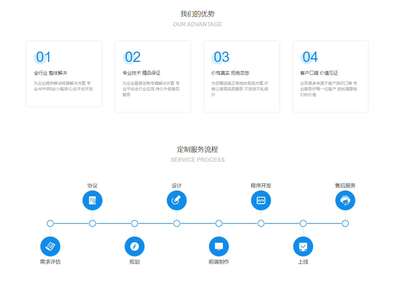
Task: Click timeline node below 设计
Action: tap(177, 223)
